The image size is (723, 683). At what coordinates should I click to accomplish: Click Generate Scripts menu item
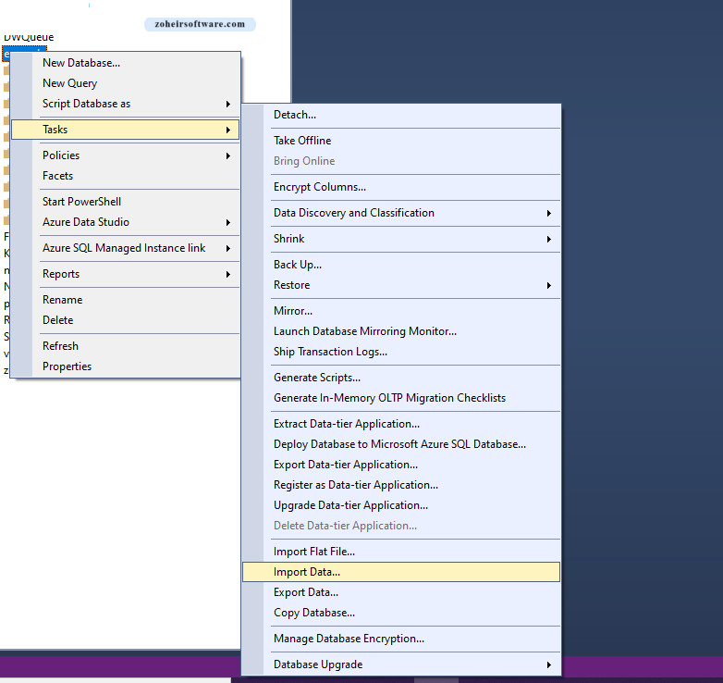click(317, 378)
